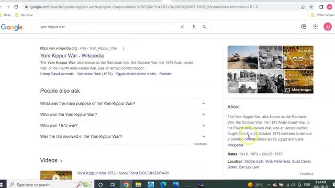Open the weather widget showing 25°C
This screenshot has width=335, height=188.
pos(255,185)
